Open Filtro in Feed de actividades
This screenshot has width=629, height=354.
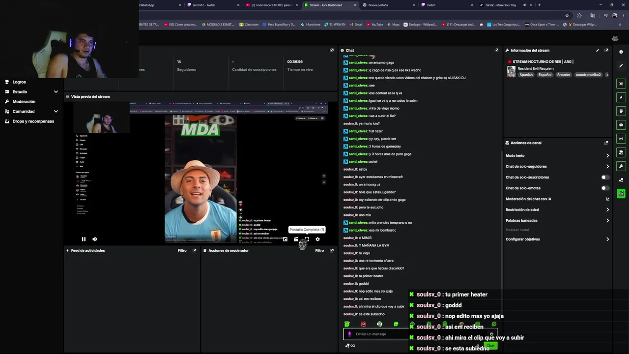(x=182, y=250)
